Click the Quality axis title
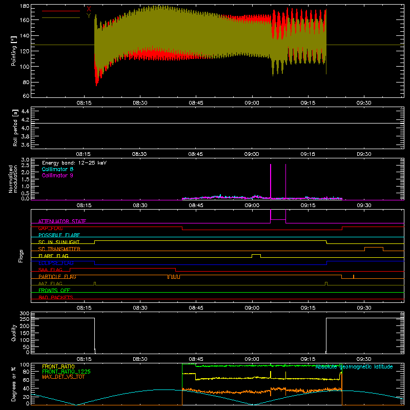Screen dimensions: 410x410 point(14,333)
